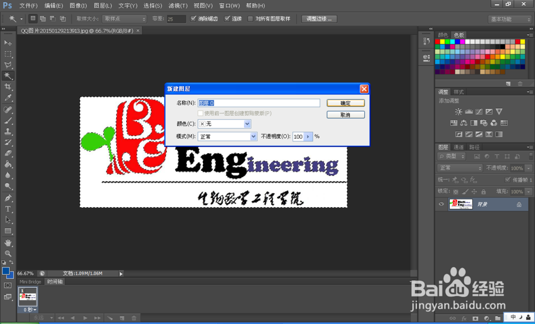This screenshot has height=324, width=535.
Task: Toggle the 消除锯齿 anti-alias checkbox
Action: pyautogui.click(x=194, y=18)
